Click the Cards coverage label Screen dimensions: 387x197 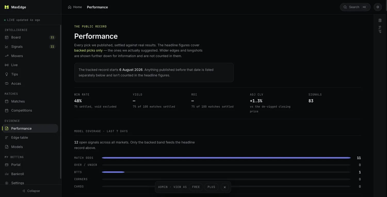coord(79,186)
